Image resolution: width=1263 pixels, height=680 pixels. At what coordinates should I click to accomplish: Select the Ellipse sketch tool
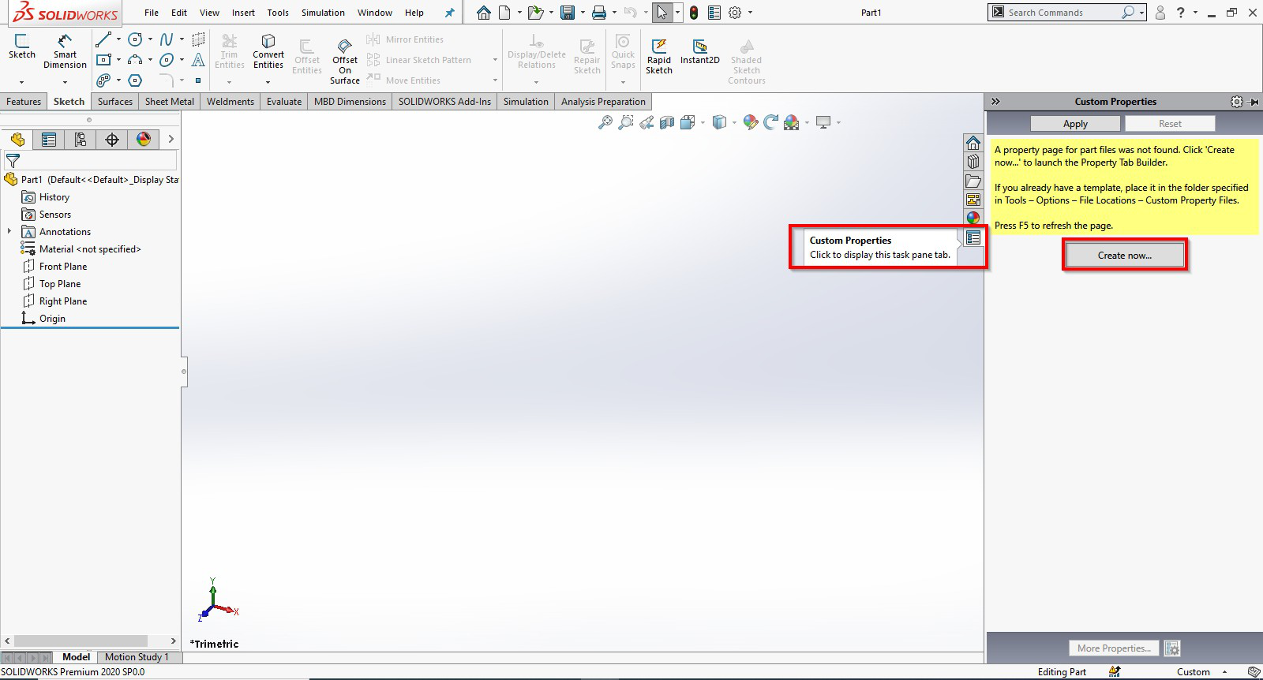tap(167, 60)
